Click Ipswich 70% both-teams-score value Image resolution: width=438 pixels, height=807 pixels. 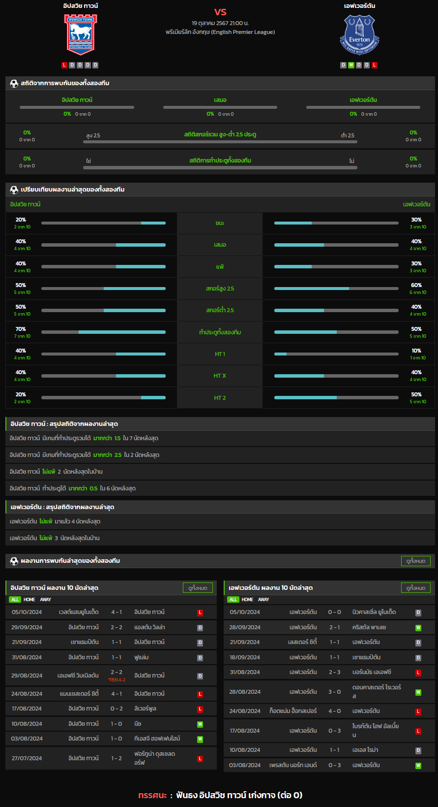[21, 329]
